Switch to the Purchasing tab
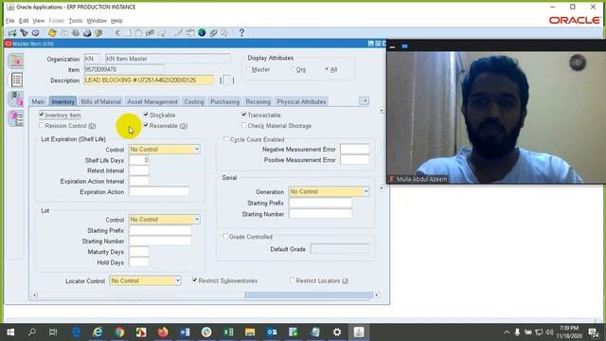The image size is (606, 341). (225, 101)
